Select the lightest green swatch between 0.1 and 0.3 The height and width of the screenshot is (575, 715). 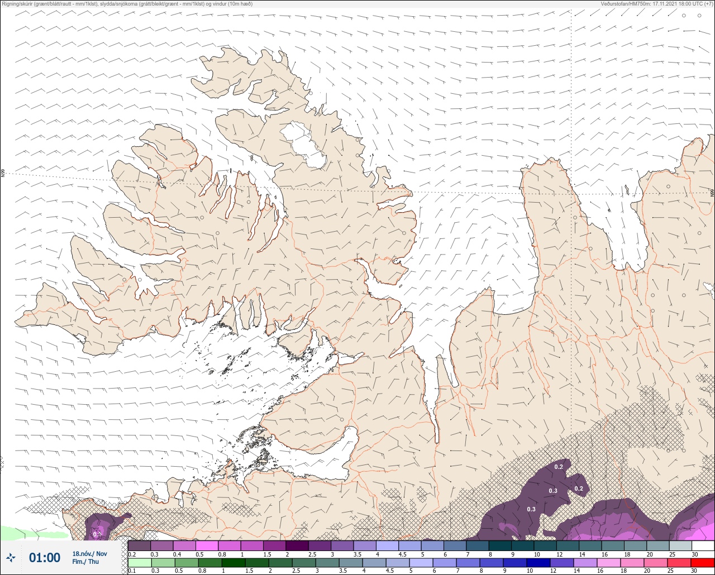(139, 563)
